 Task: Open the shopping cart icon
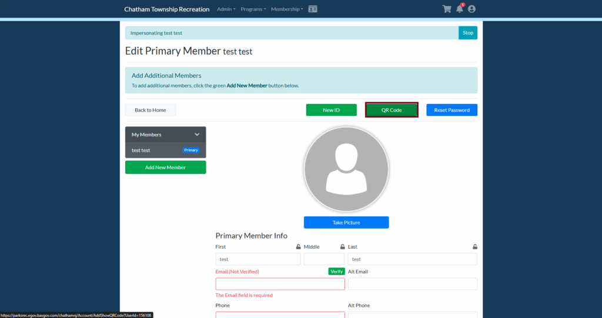tap(447, 9)
